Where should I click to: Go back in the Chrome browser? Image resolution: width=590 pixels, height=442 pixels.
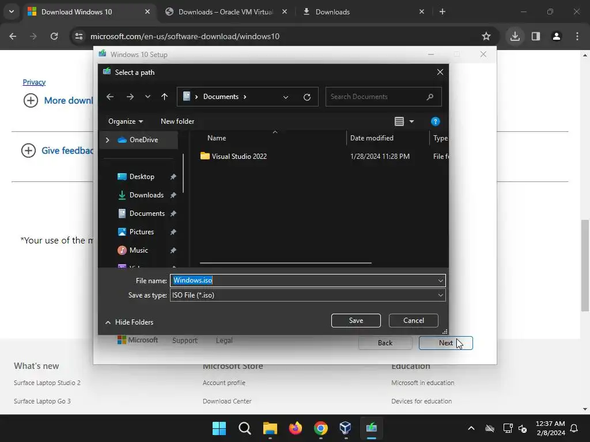13,36
